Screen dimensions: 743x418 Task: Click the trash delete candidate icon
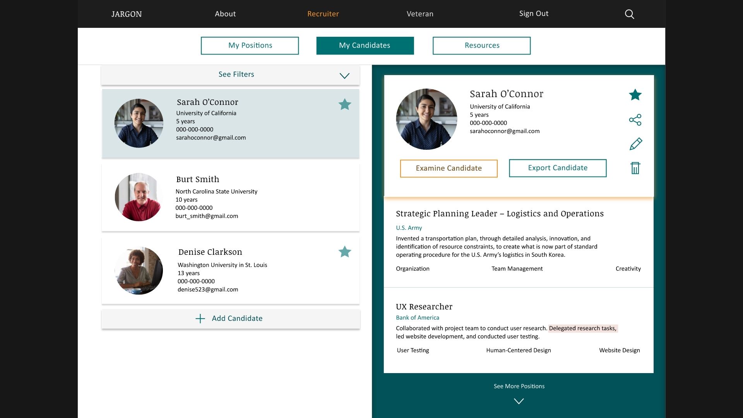click(x=635, y=168)
